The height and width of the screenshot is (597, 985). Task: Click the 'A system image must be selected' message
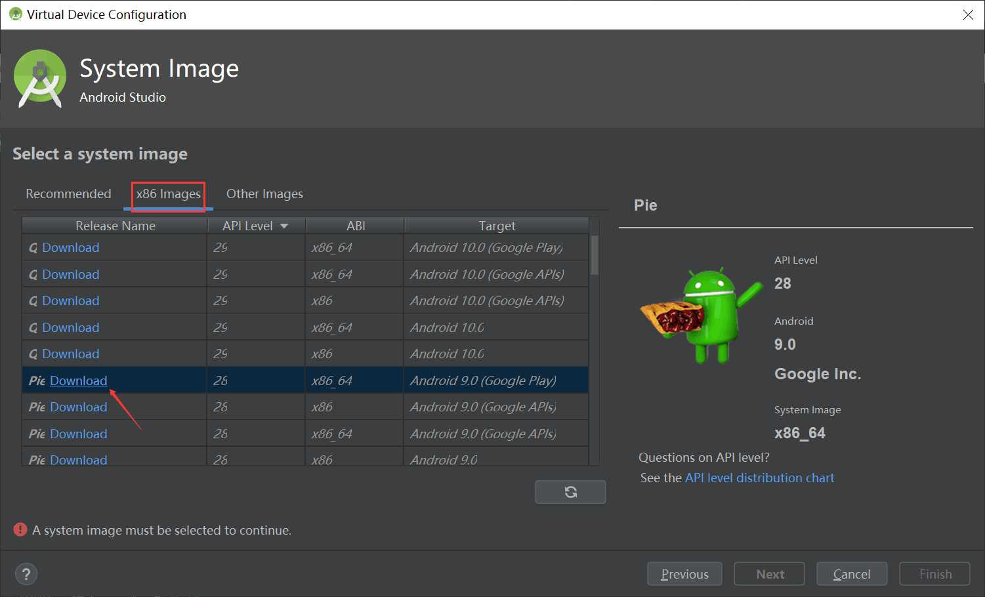tap(161, 530)
